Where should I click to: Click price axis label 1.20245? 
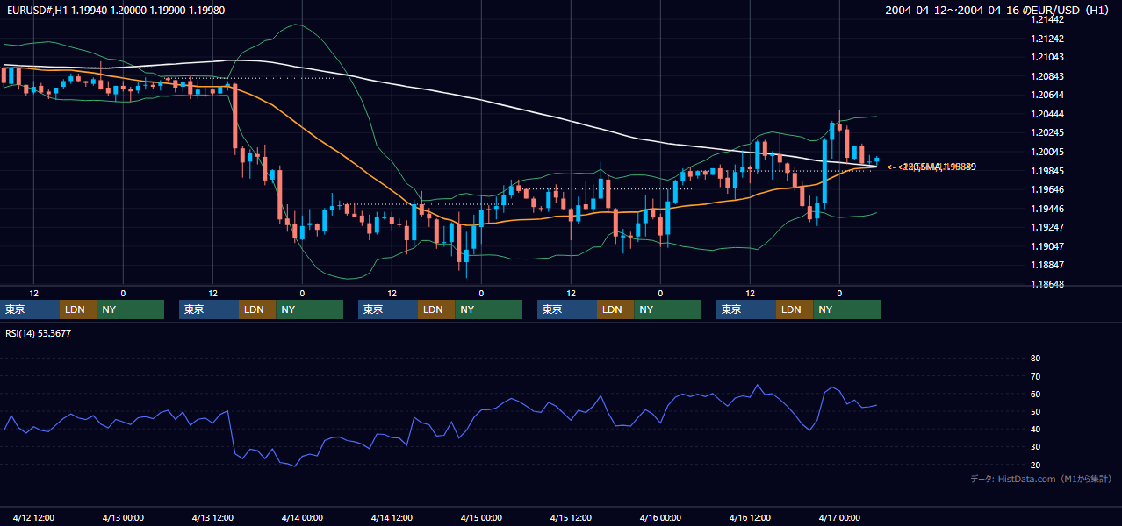(1048, 132)
